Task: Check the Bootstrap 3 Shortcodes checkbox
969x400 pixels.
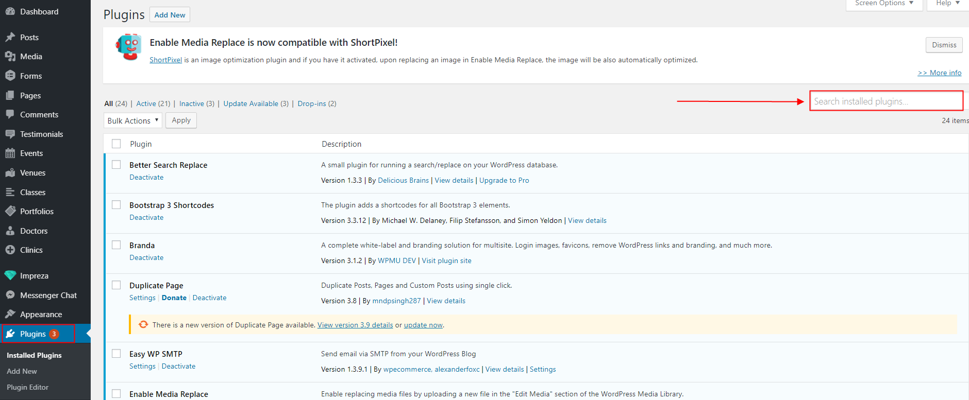Action: pos(116,205)
